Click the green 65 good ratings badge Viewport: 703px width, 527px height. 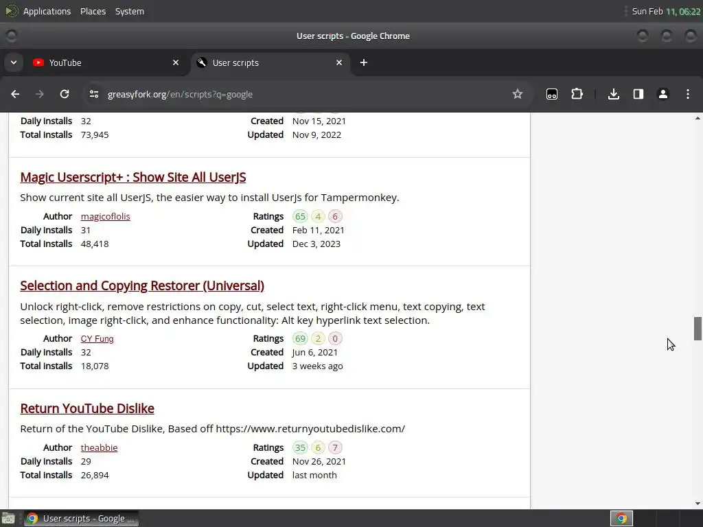pos(300,216)
